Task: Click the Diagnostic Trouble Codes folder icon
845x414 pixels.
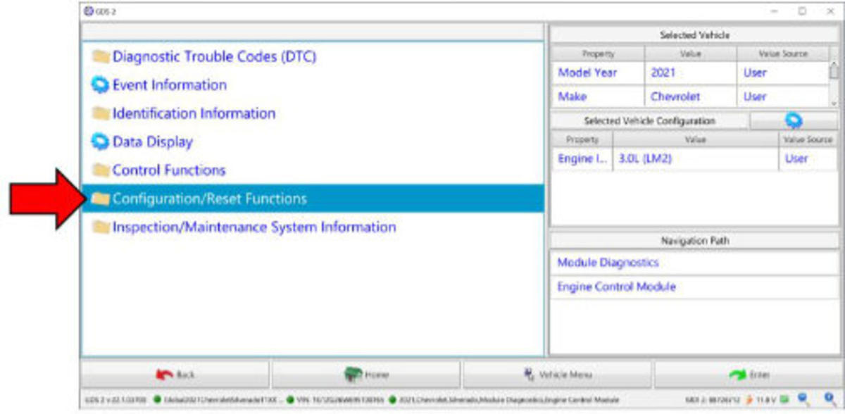Action: click(x=101, y=56)
